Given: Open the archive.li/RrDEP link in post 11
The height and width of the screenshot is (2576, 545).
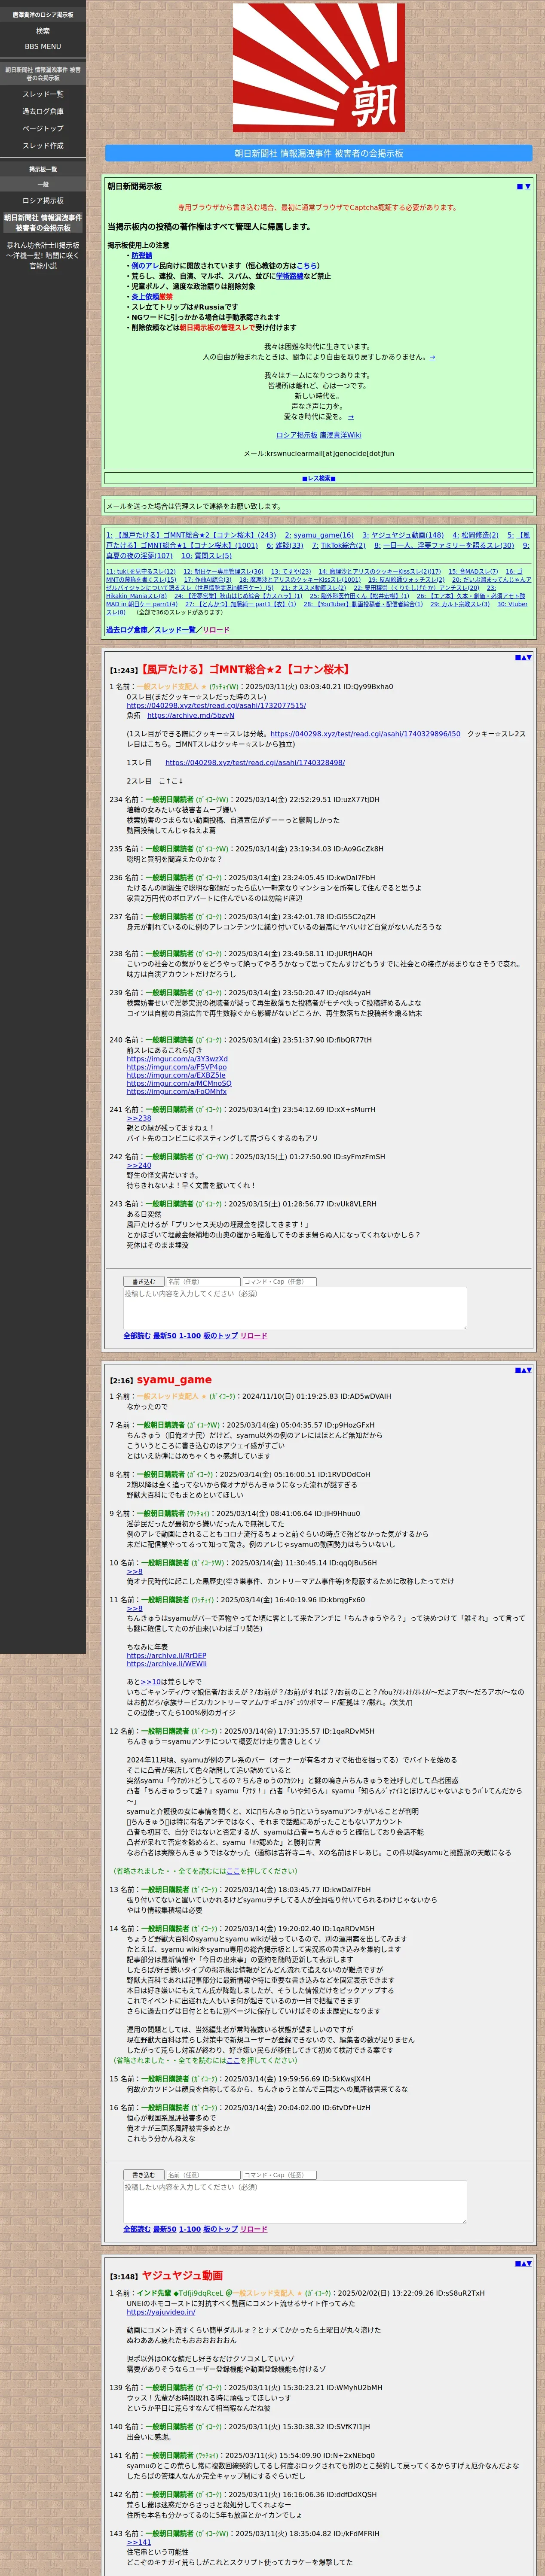Looking at the screenshot, I should (x=166, y=1655).
